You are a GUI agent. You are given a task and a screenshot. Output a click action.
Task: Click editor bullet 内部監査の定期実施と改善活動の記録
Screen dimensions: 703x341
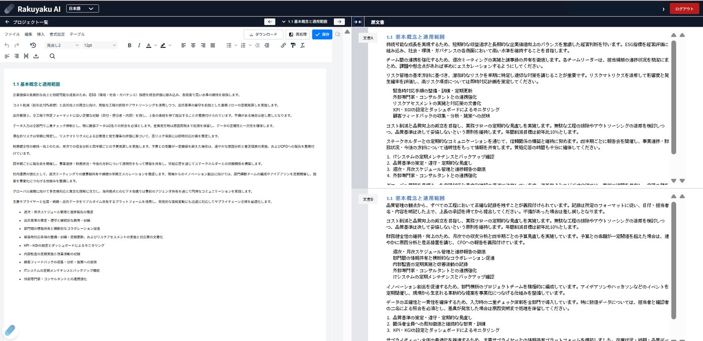coord(52,254)
